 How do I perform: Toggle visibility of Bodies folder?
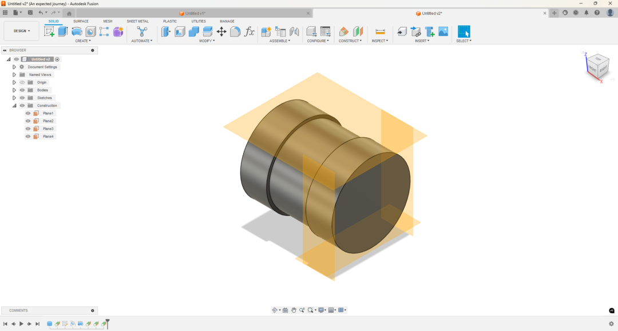[22, 90]
